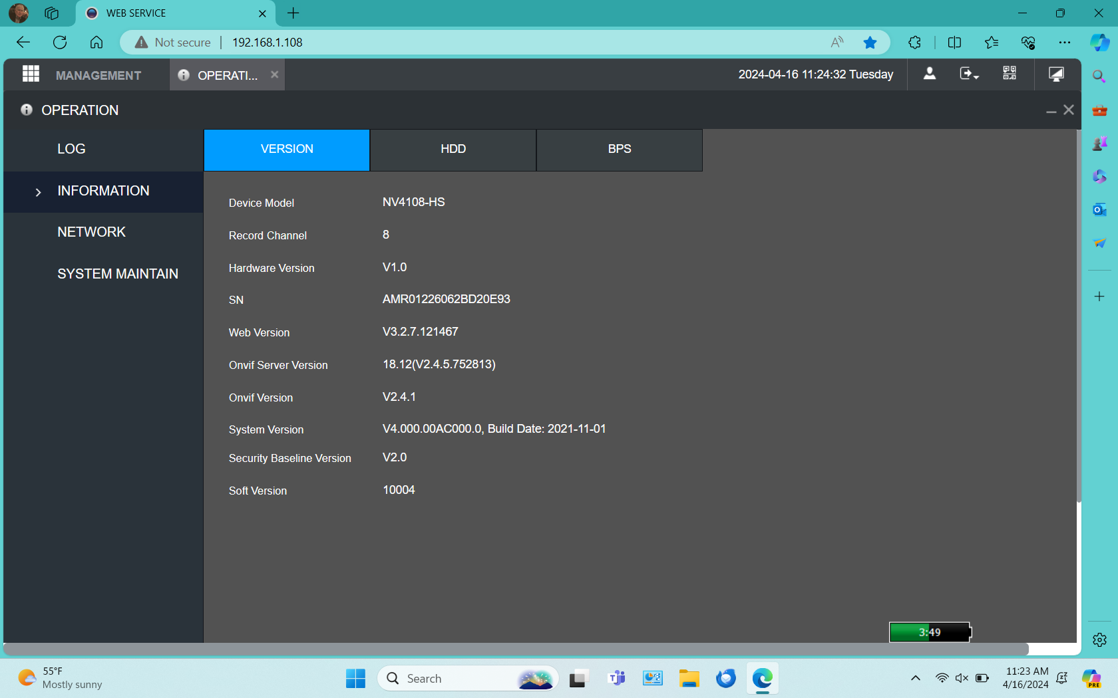Click the green 3:49 progress indicator
The image size is (1118, 698).
[930, 632]
